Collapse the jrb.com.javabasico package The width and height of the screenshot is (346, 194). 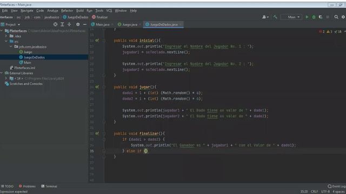click(x=11, y=46)
